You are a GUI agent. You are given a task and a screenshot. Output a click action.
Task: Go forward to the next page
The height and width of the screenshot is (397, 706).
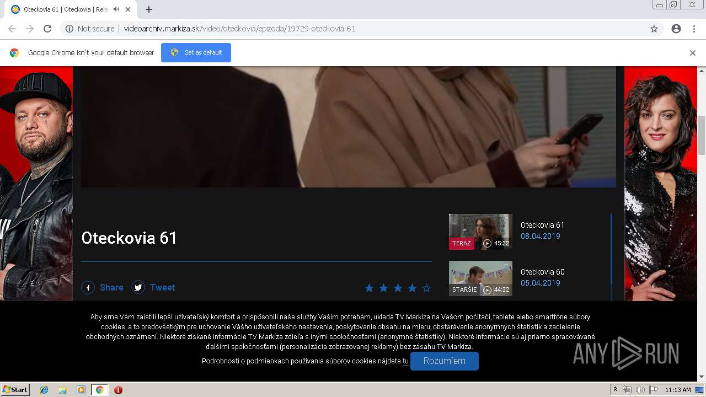tap(30, 29)
